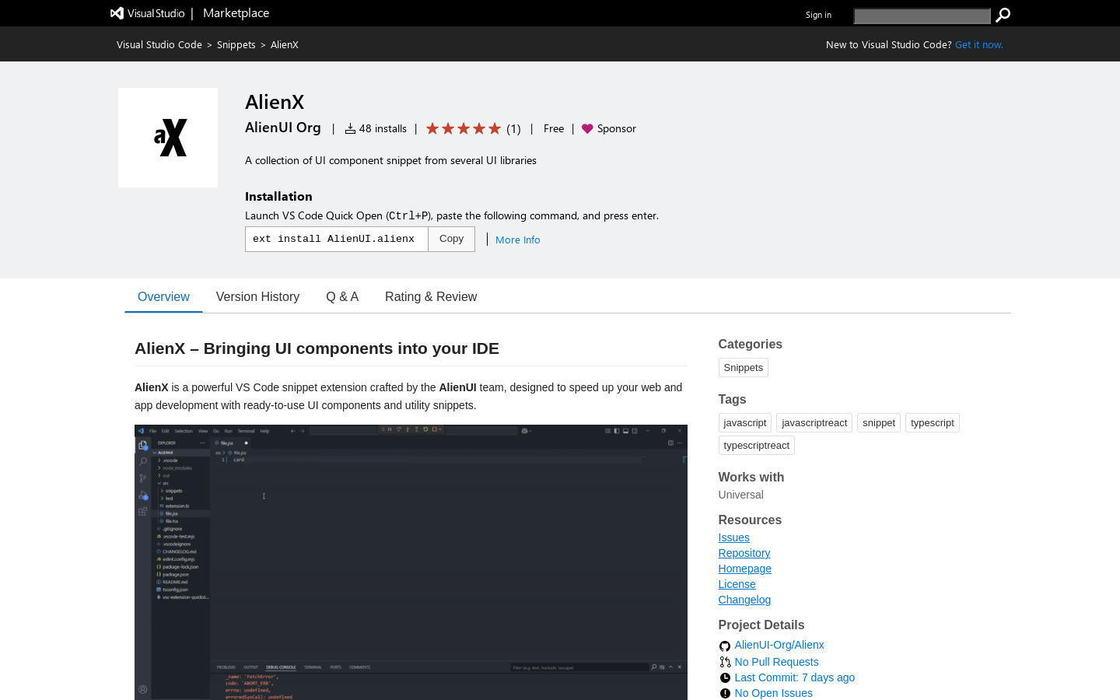
Task: Click the AlienX breadcrumb
Action: coord(285,45)
